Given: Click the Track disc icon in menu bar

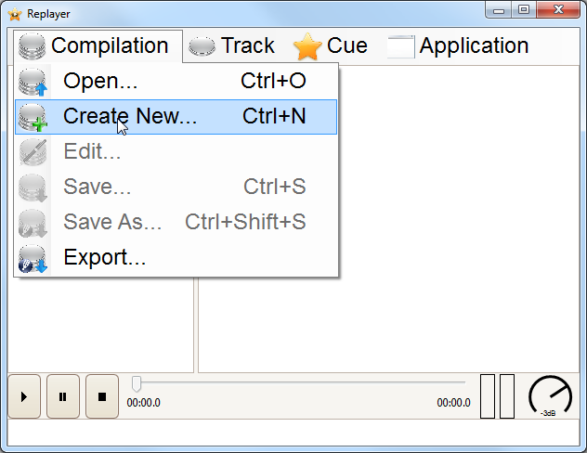Looking at the screenshot, I should coord(202,46).
